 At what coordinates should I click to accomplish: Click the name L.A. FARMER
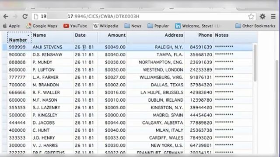(x=45, y=78)
